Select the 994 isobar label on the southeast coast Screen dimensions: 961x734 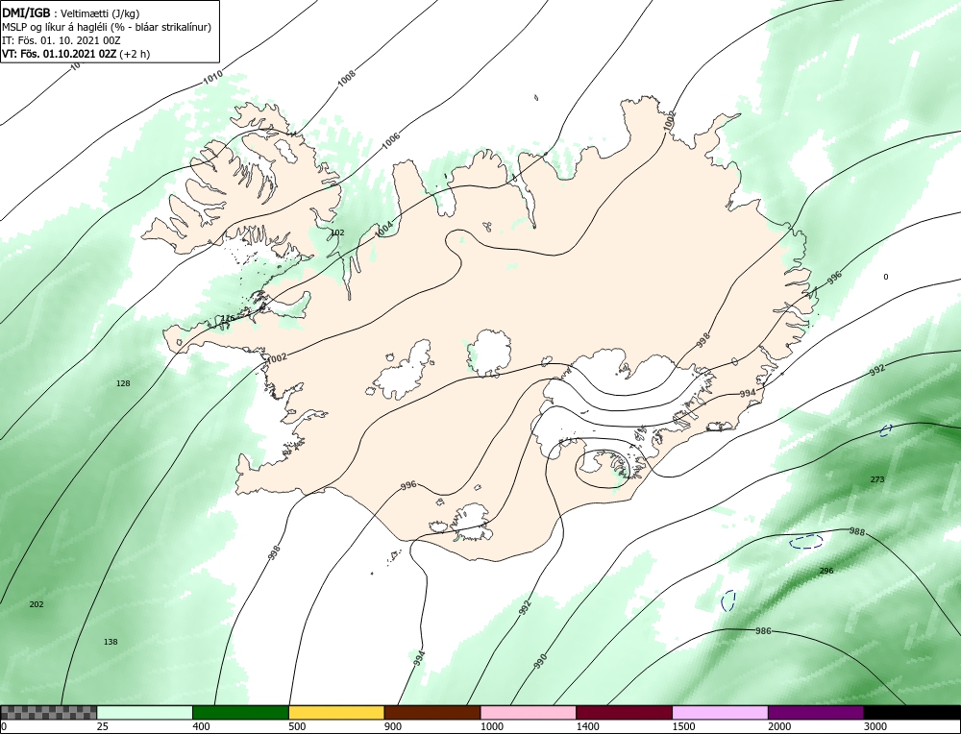pos(748,393)
